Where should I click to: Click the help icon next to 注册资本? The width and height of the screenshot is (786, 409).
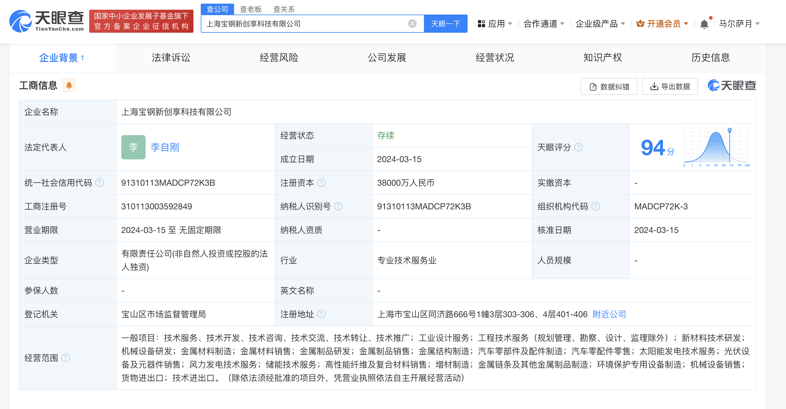pos(322,183)
